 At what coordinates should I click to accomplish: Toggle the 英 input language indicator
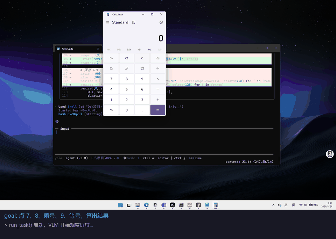286,205
